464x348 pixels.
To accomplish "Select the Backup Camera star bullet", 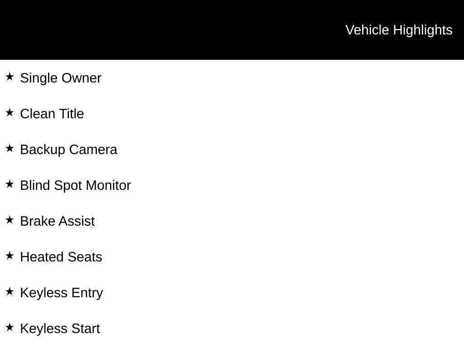I will (x=10, y=149).
